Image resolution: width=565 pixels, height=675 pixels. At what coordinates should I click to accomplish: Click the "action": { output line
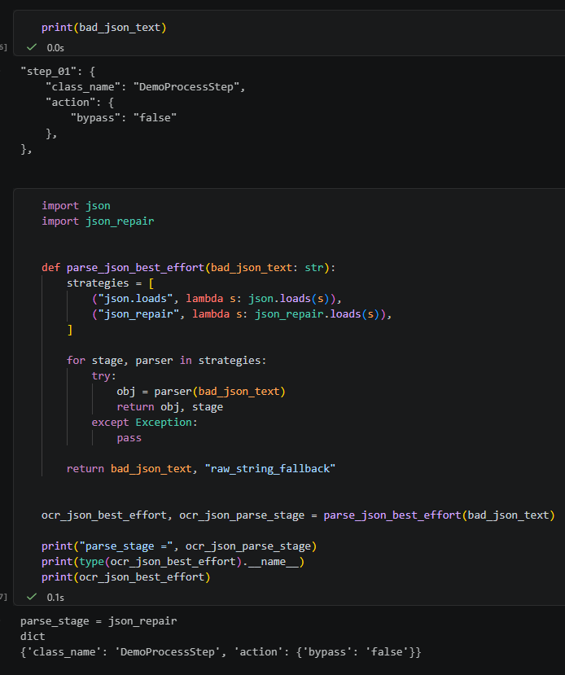point(80,103)
